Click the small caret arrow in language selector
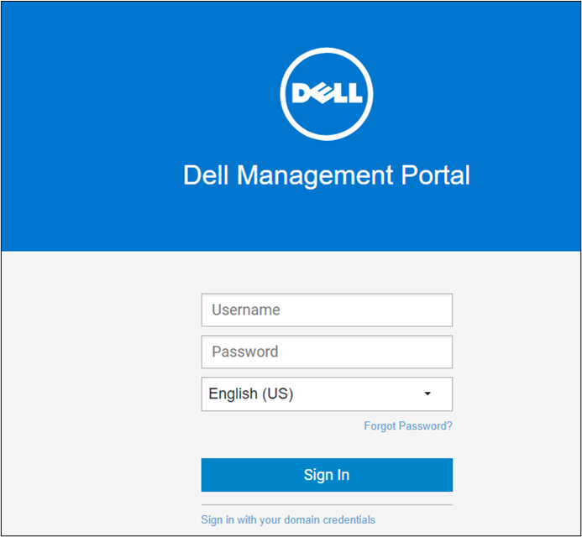 (427, 394)
